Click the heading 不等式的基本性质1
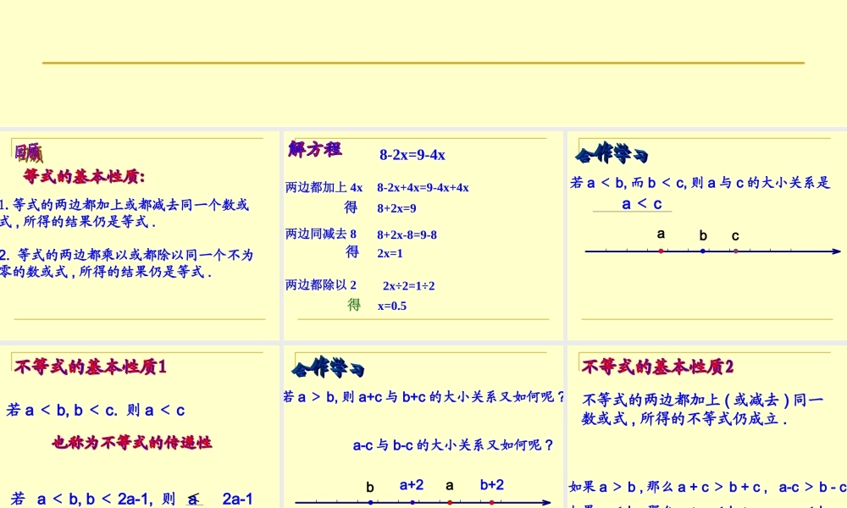Image resolution: width=847 pixels, height=508 pixels. click(91, 367)
